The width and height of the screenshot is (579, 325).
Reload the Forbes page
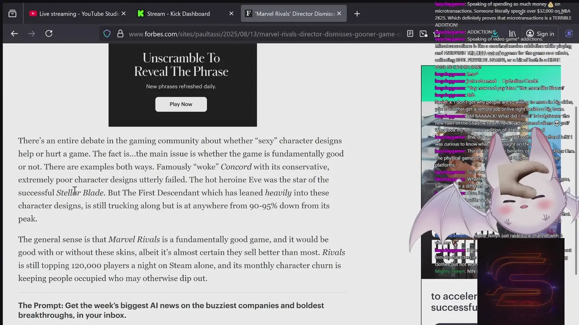[49, 33]
